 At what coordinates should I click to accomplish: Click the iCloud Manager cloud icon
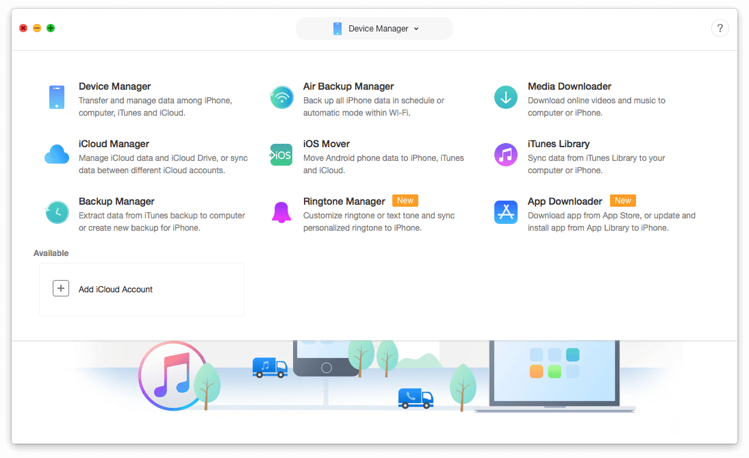pyautogui.click(x=56, y=154)
